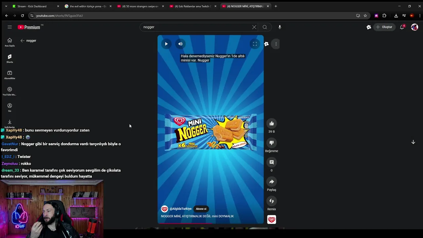Click I_EDZ_I's Twister chat message

[x=24, y=157]
